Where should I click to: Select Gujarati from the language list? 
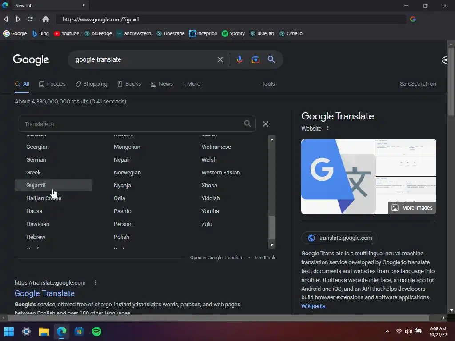coord(53,185)
